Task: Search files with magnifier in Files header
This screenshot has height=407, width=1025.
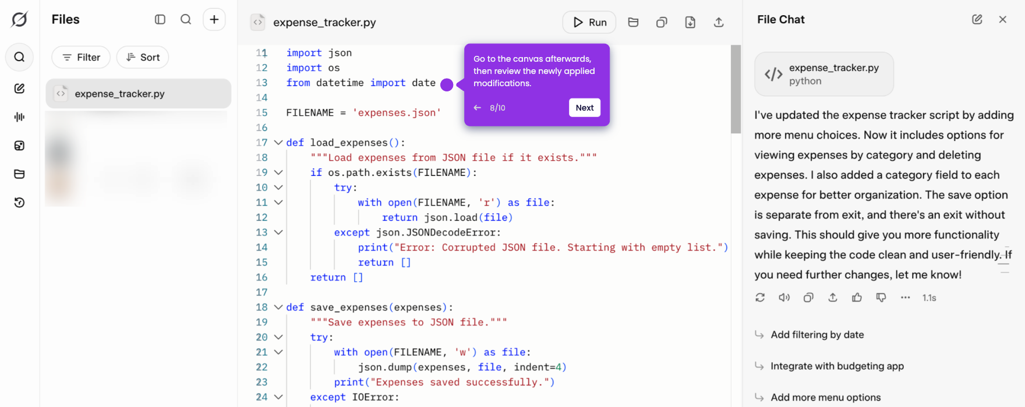Action: 186,19
